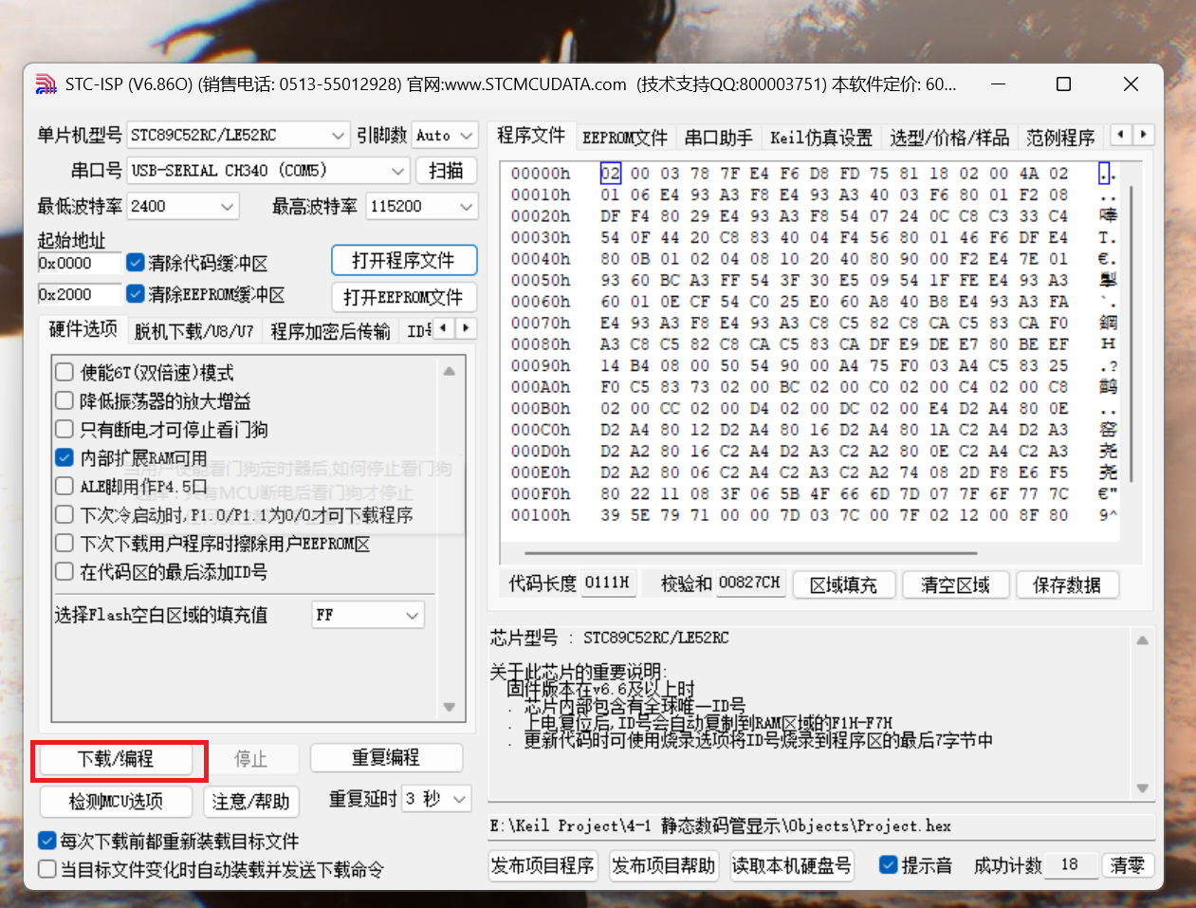The width and height of the screenshot is (1196, 908).
Task: Click 发布项目帮助 button
Action: pos(663,865)
